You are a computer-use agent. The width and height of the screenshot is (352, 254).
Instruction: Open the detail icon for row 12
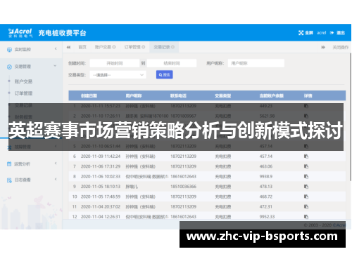[306, 217]
